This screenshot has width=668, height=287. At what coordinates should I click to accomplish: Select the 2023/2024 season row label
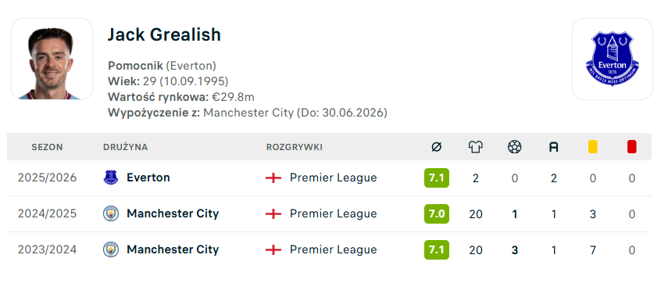(x=48, y=249)
